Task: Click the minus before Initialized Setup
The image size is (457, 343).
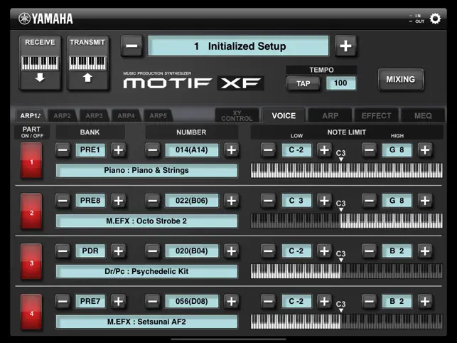Action: [x=131, y=46]
